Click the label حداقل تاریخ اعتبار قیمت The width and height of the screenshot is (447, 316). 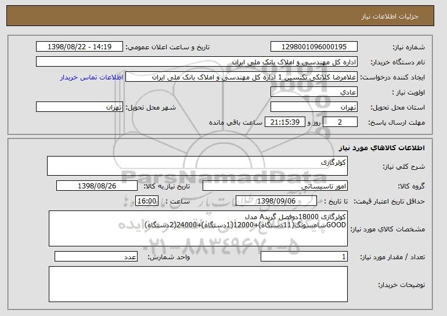(390, 202)
